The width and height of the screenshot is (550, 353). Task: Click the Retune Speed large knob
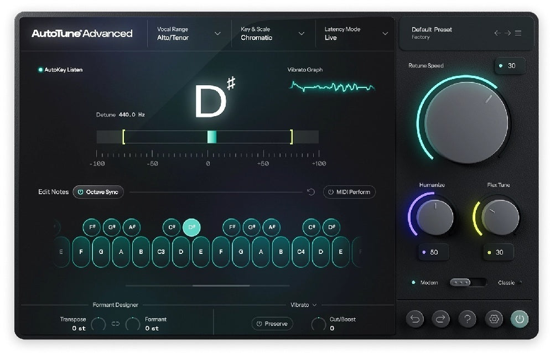(x=466, y=122)
